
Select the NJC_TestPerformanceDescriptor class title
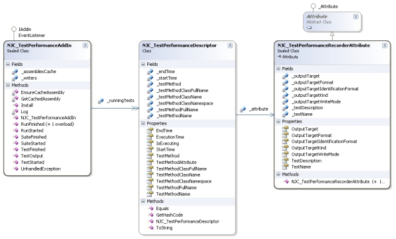tap(180, 45)
